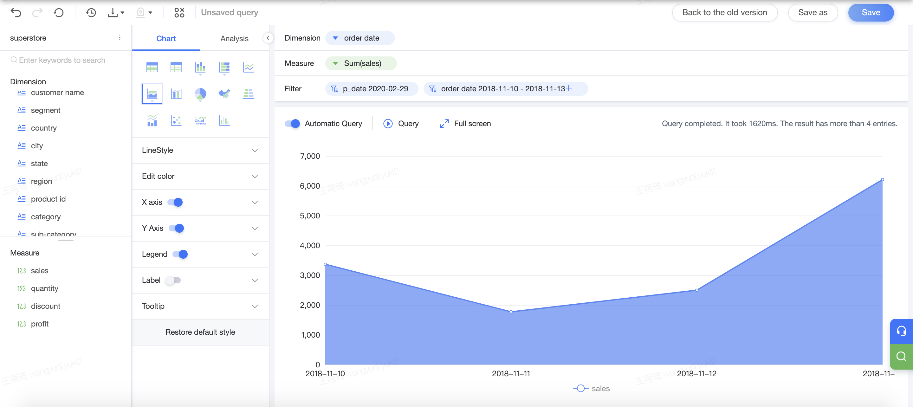Image resolution: width=913 pixels, height=407 pixels.
Task: Select the sales measure field
Action: click(39, 271)
